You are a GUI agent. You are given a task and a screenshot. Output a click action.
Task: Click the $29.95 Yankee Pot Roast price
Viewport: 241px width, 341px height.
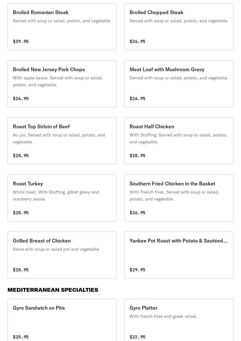click(x=137, y=270)
